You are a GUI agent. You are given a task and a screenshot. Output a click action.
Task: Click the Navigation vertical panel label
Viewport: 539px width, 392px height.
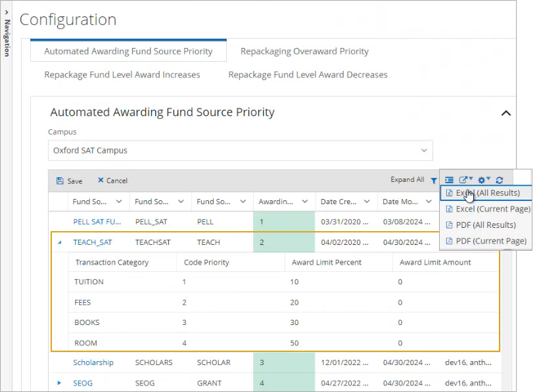click(x=7, y=38)
